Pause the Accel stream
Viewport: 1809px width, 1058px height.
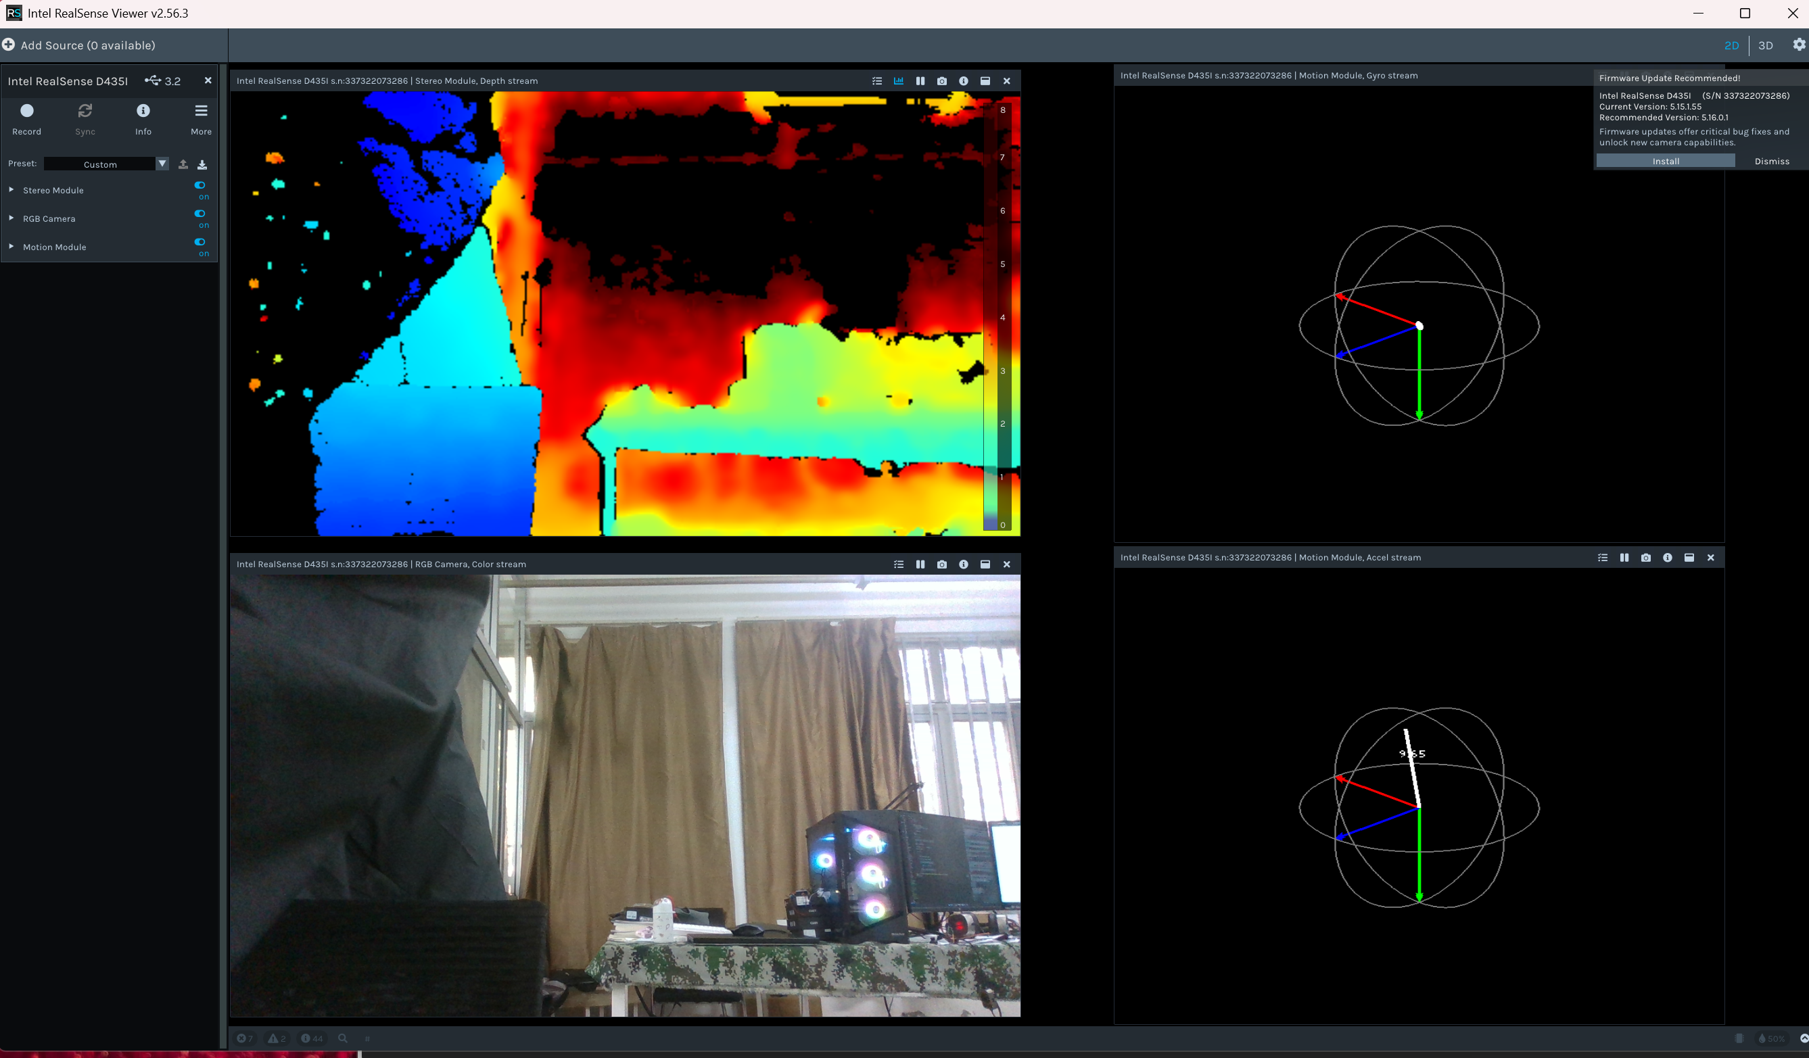pyautogui.click(x=1624, y=558)
